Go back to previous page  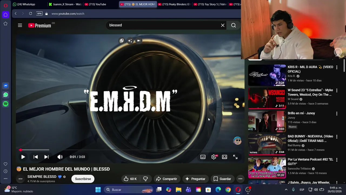(x=16, y=14)
